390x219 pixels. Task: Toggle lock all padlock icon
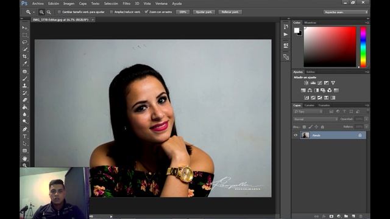(322, 127)
